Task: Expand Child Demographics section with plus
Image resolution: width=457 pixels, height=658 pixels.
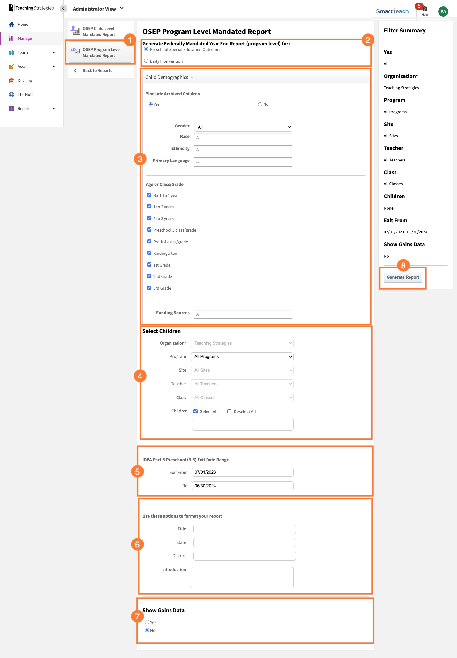Action: point(192,77)
